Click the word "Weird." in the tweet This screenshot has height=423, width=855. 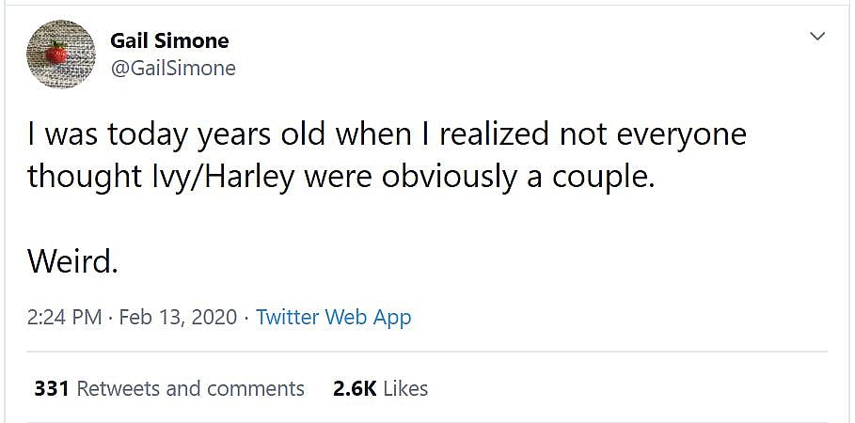click(x=72, y=261)
